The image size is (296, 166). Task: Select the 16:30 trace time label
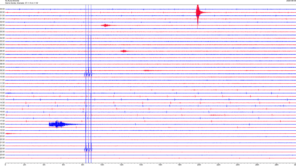tap(2, 115)
